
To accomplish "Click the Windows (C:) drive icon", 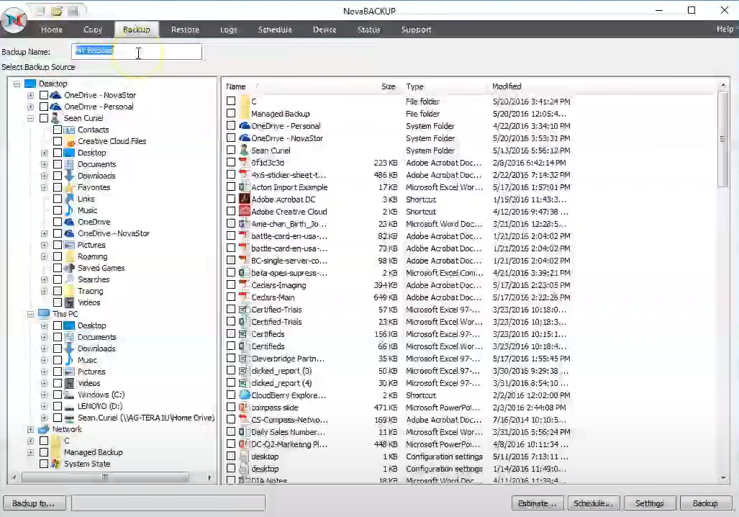I will 69,395.
